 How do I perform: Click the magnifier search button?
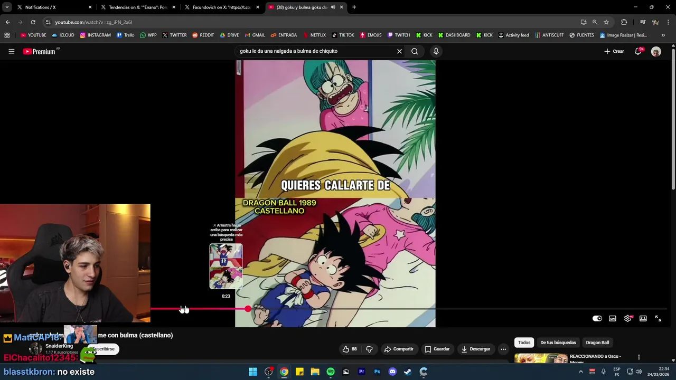pyautogui.click(x=415, y=51)
